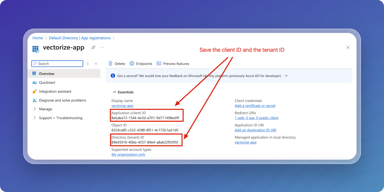
Task: Click the Managed application in local directory label
Action: tap(265, 137)
